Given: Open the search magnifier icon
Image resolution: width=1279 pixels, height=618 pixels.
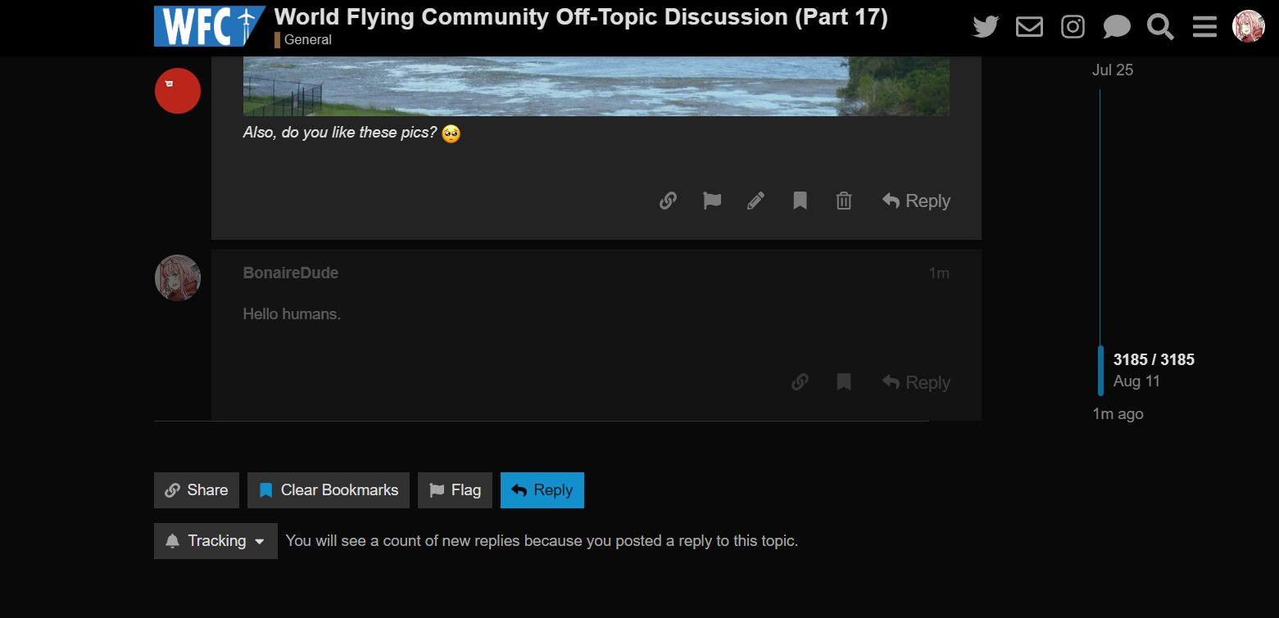Looking at the screenshot, I should coord(1160,27).
